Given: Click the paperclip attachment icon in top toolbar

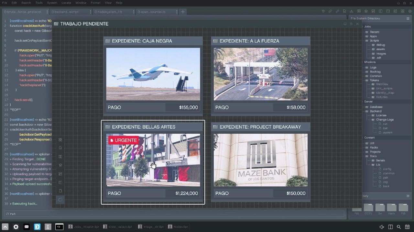Looking at the screenshot, I should tap(337, 11).
